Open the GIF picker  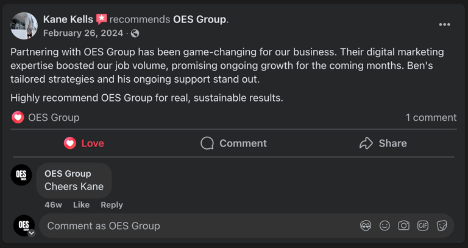(x=423, y=226)
